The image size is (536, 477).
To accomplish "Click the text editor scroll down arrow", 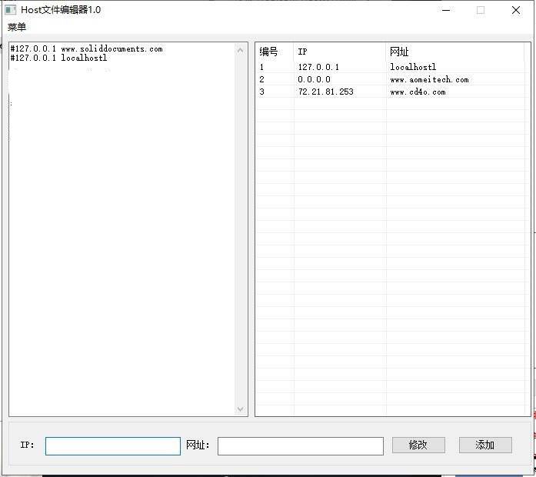I will (x=240, y=409).
